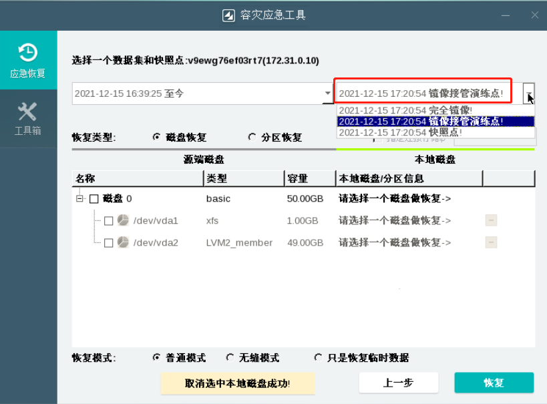The width and height of the screenshot is (547, 404).
Task: Click the tool logo in the title bar
Action: 230,14
